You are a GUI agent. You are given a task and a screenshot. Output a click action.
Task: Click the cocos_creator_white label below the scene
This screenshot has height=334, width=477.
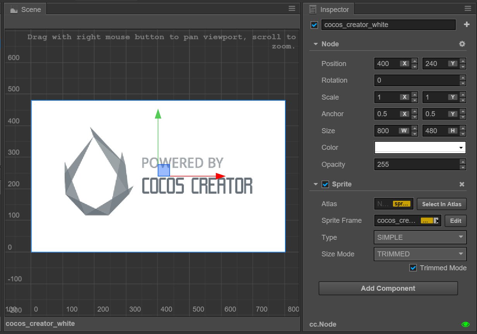tap(40, 324)
